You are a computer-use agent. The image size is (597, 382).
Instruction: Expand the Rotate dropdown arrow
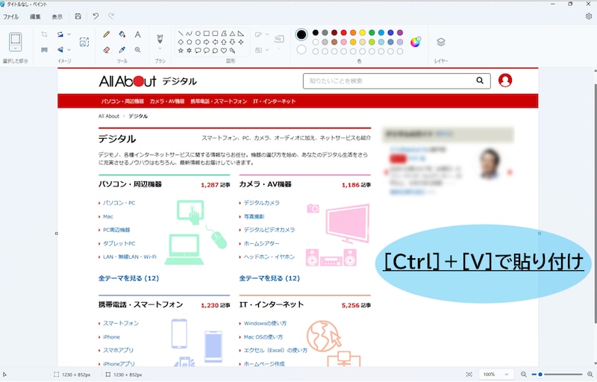pos(69,34)
